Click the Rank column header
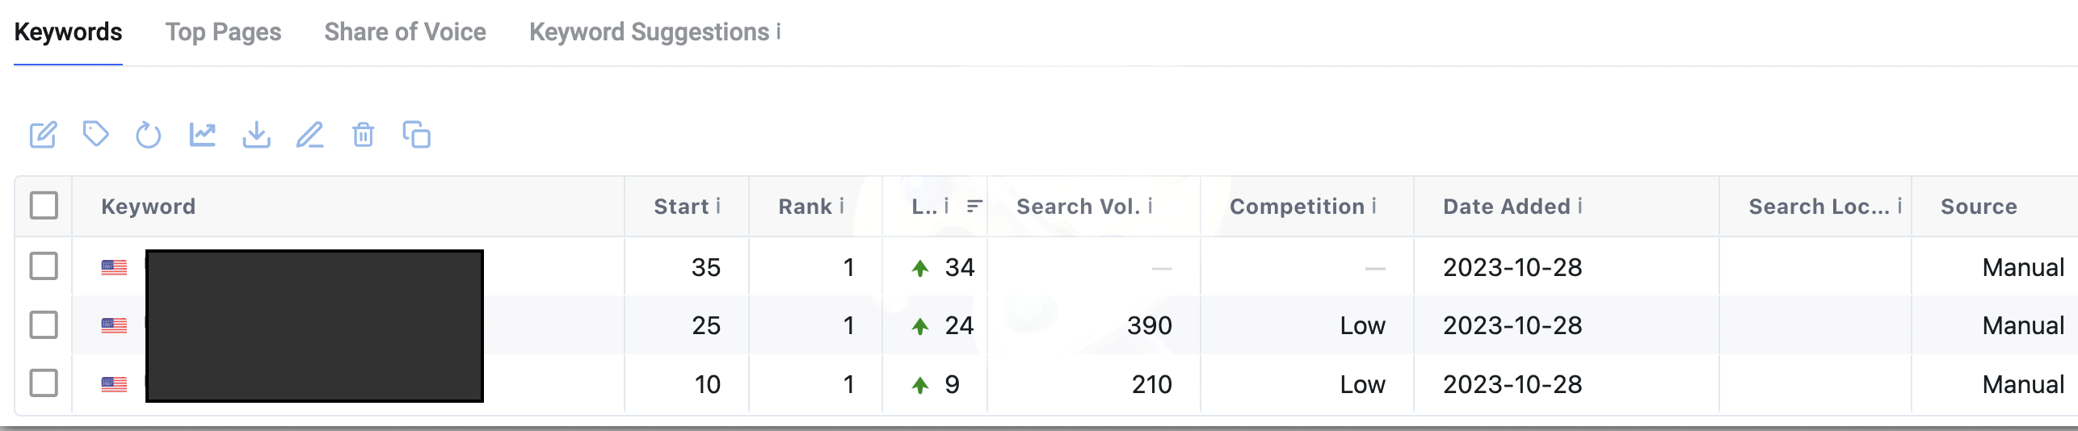 805,207
